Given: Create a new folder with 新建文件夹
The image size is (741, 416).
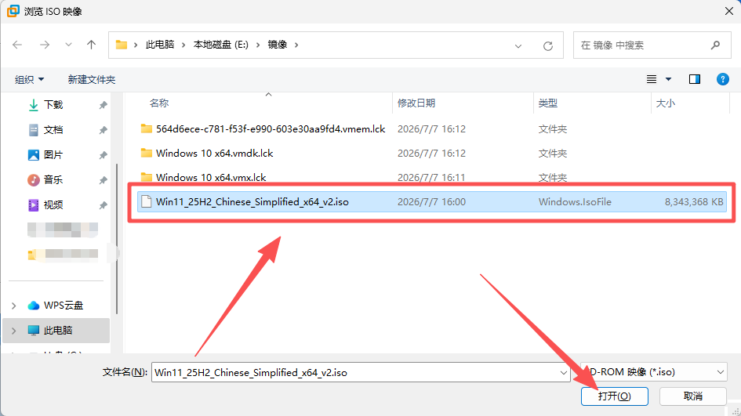Looking at the screenshot, I should 92,79.
